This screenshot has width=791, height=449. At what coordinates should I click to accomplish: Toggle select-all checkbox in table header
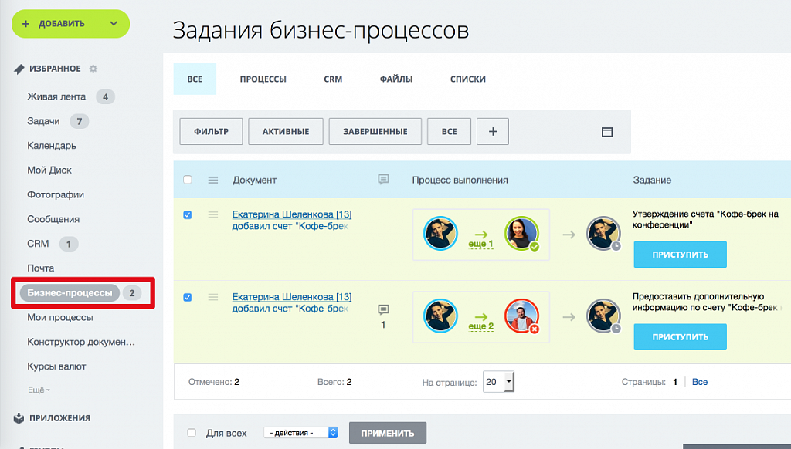tap(188, 180)
